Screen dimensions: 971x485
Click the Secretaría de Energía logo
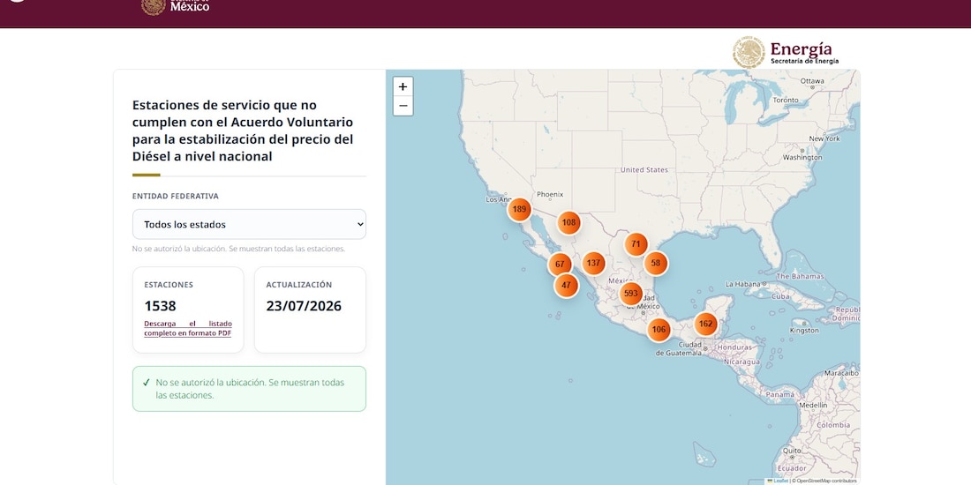pos(787,53)
